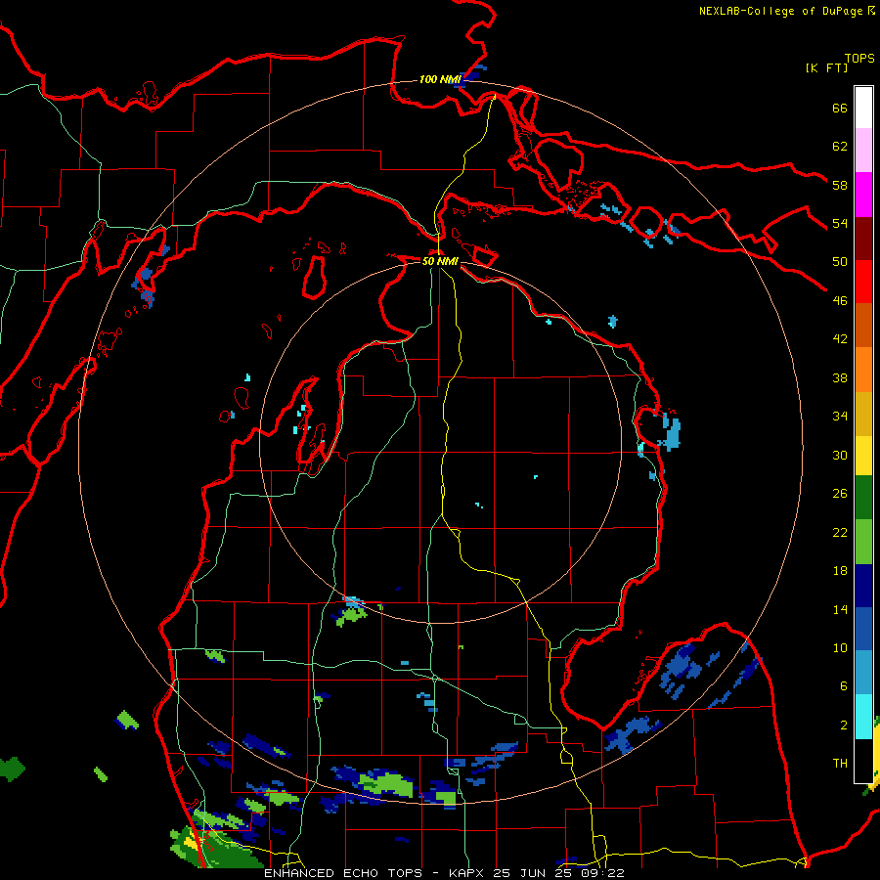Click the legend value 66
Screen dimensions: 880x880
pos(840,108)
